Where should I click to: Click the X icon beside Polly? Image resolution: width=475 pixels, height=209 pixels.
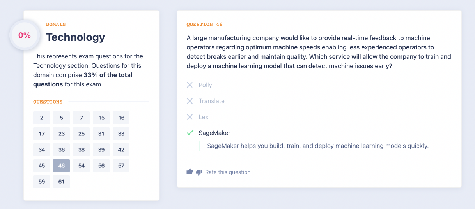(190, 85)
